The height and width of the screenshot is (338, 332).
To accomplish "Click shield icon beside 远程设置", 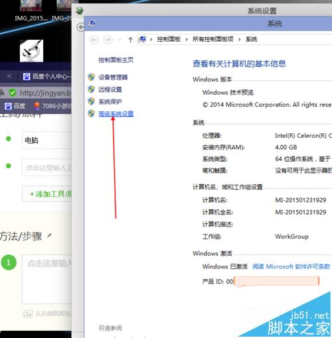I will pyautogui.click(x=91, y=89).
